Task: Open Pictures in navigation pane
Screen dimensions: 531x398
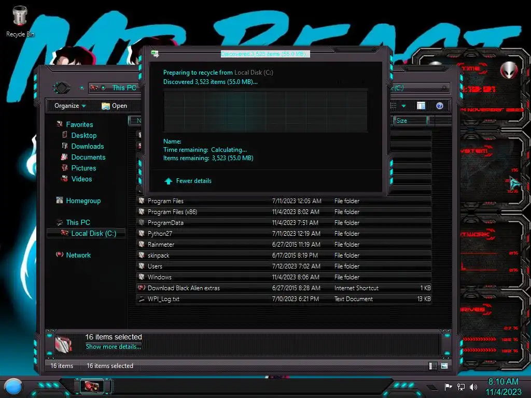Action: click(x=83, y=168)
